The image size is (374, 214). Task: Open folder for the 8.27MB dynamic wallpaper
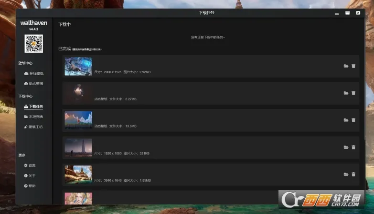click(346, 93)
